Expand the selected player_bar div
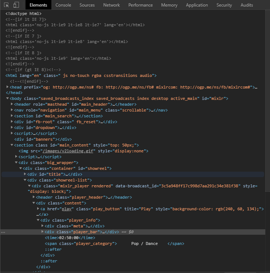The height and width of the screenshot is (273, 270). point(43,232)
